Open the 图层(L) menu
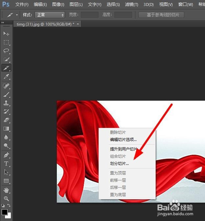This screenshot has height=221, width=205. (76, 5)
